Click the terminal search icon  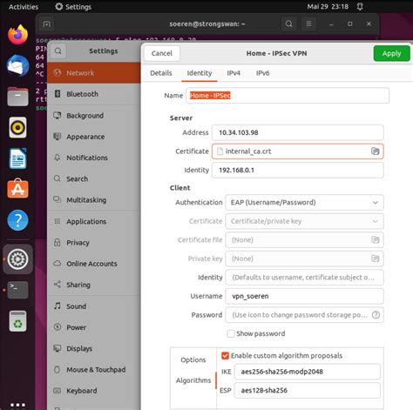coord(288,24)
